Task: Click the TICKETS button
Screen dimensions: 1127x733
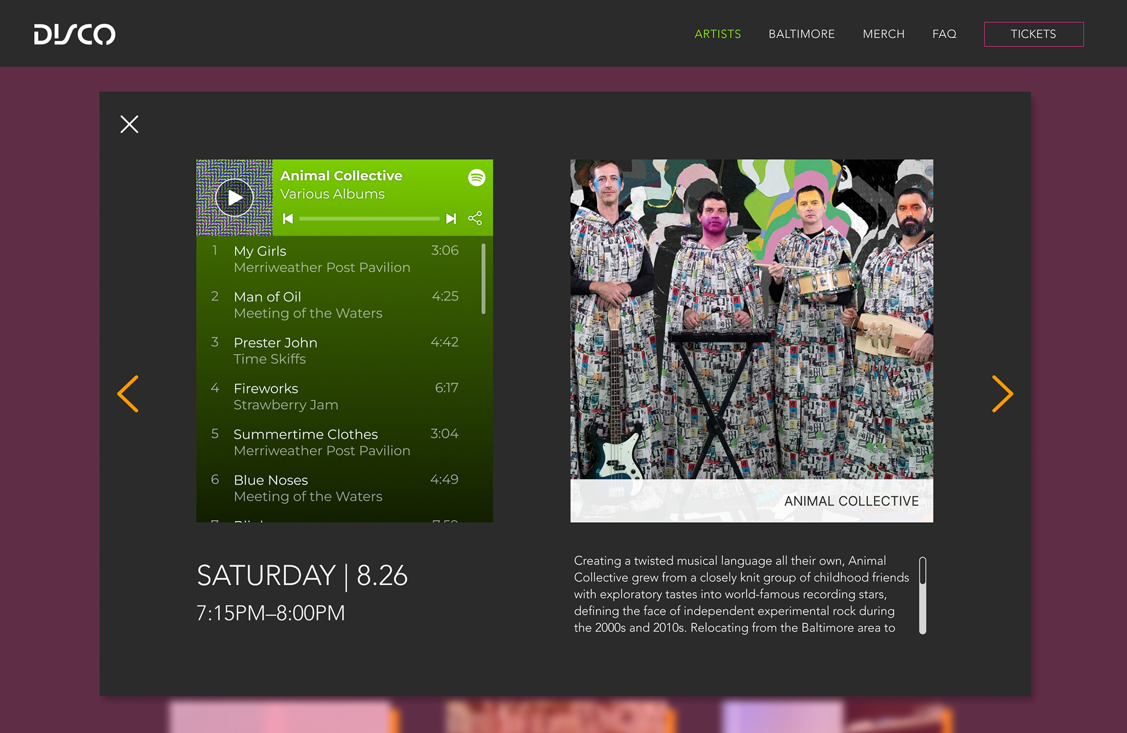Action: 1034,34
